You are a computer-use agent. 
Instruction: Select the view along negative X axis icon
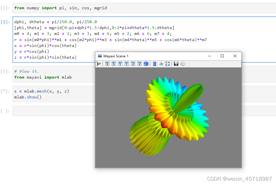(x=114, y=64)
